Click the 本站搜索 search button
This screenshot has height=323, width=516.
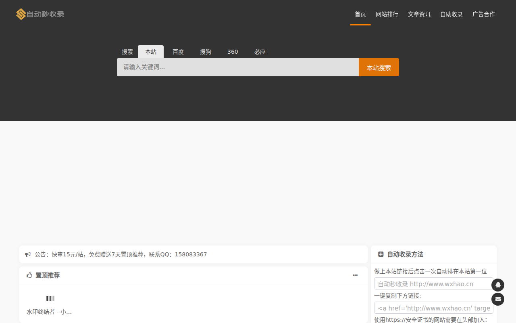coord(379,67)
